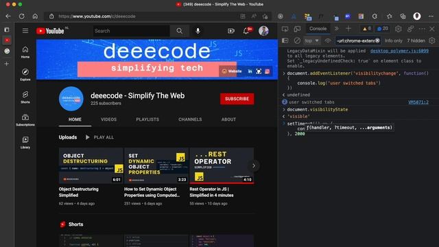Add a DevTools tool with the plus tab

tap(348, 29)
